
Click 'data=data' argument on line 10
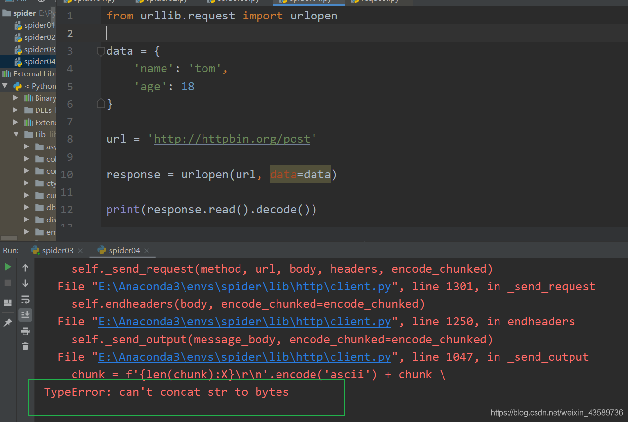coord(300,174)
